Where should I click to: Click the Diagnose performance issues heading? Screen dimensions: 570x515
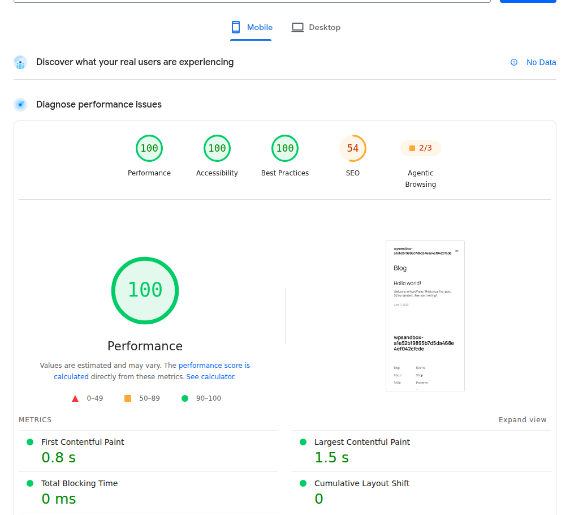pyautogui.click(x=99, y=104)
